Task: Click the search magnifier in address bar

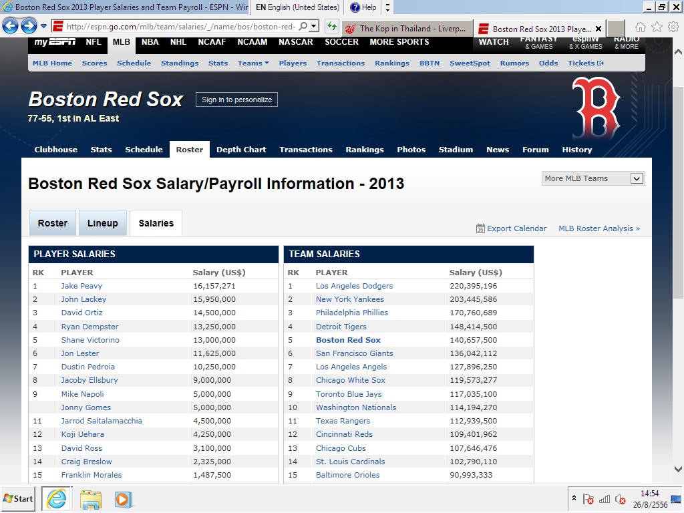Action: [x=303, y=26]
